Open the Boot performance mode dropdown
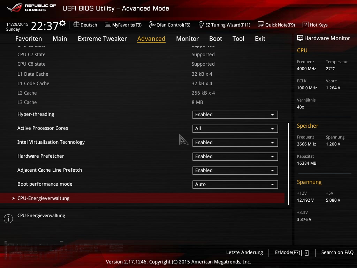Viewport: 357px width, 268px height. tap(235, 184)
